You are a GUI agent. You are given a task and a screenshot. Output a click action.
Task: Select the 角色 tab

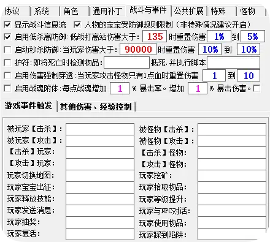tap(74, 11)
